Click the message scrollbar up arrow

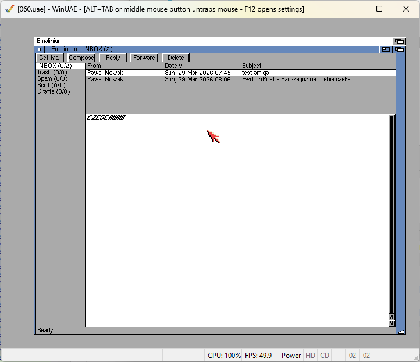click(x=391, y=317)
